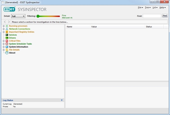This screenshot has height=115, width=170.
Task: Minimize the SysInspector window
Action: click(x=152, y=2)
